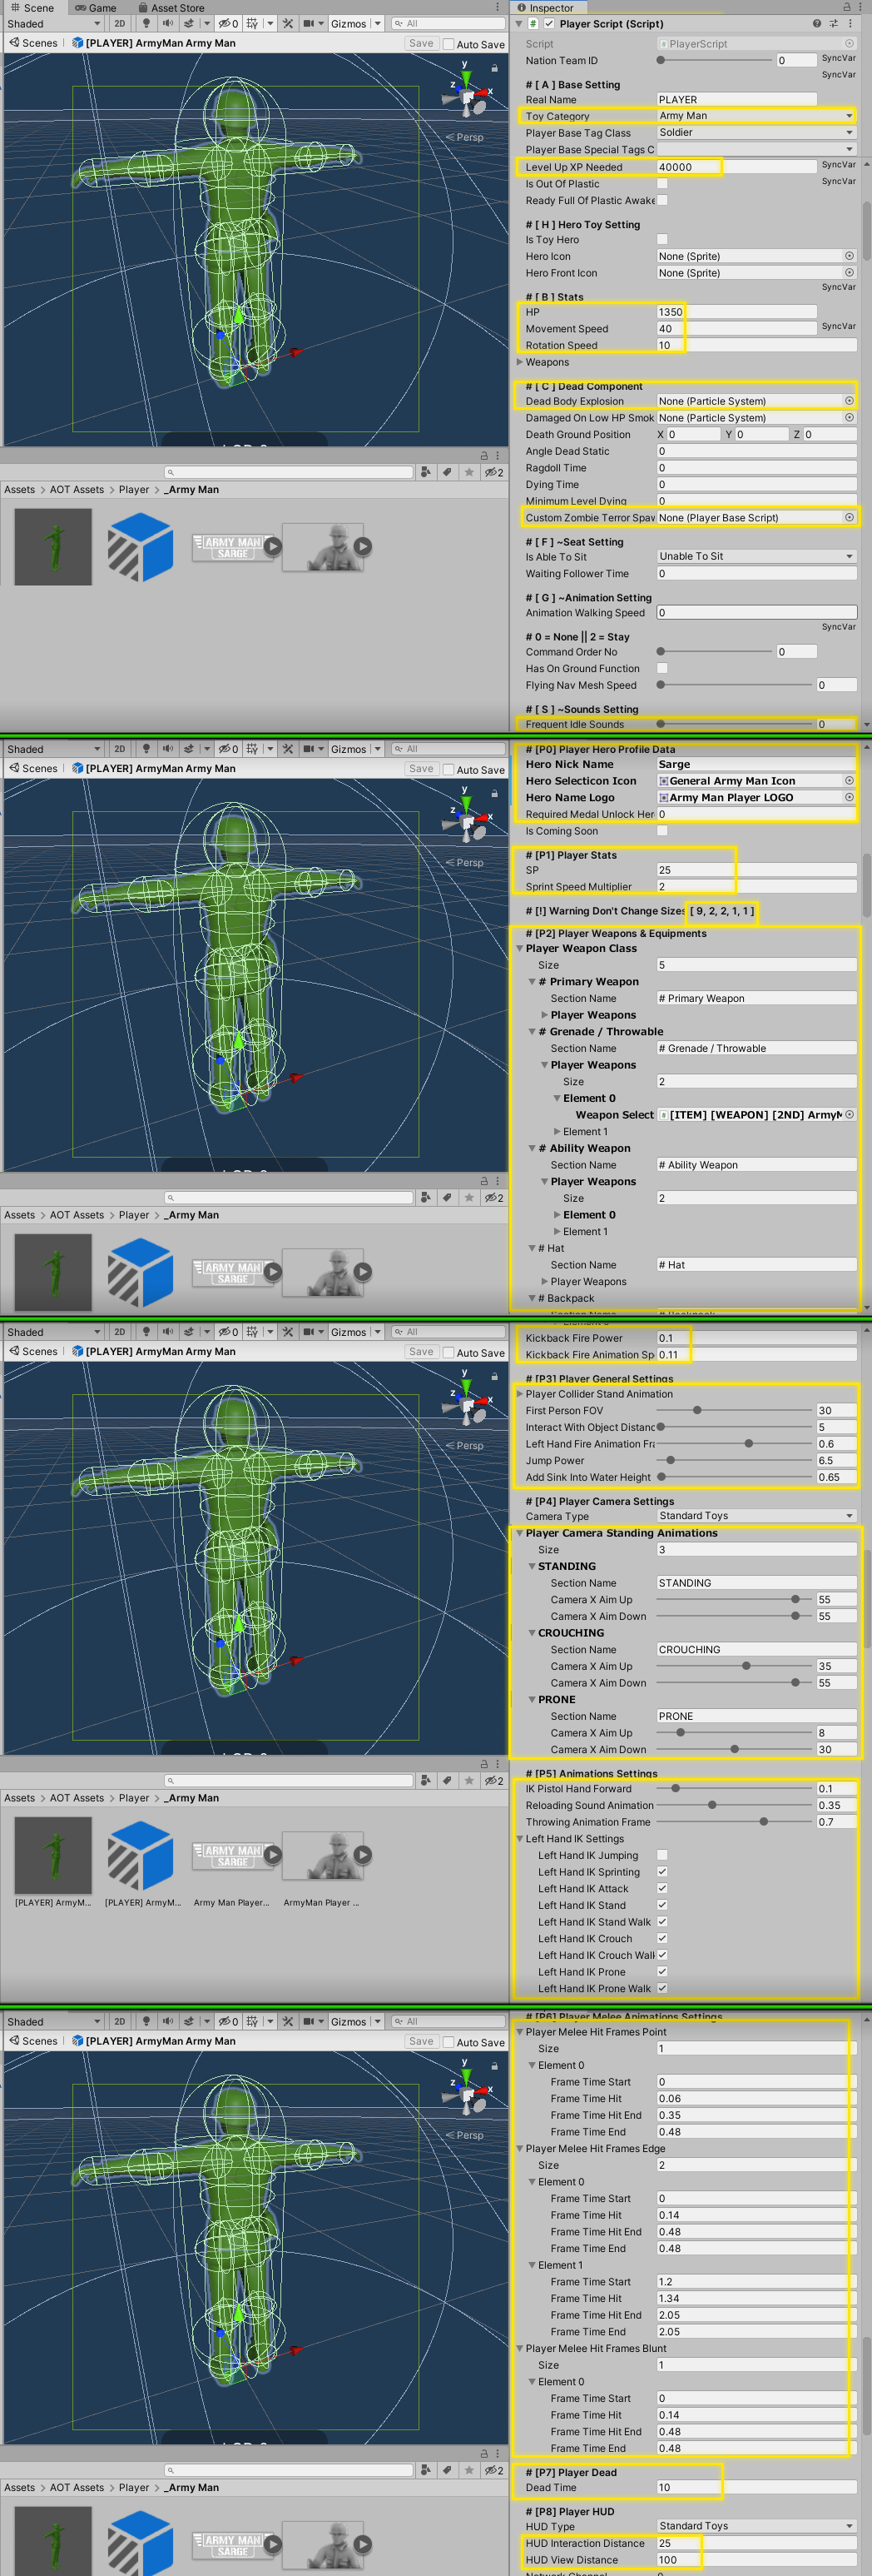872x2576 pixels.
Task: Open the Is Able To Sit dropdown
Action: [756, 556]
